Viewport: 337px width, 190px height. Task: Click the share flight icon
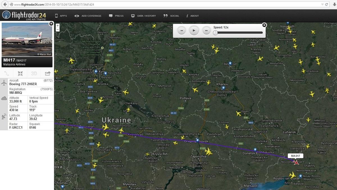tap(47, 74)
